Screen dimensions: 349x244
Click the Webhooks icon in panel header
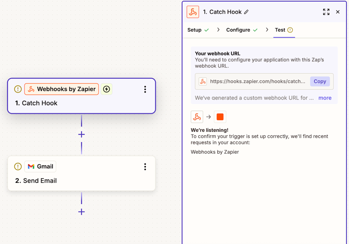(193, 12)
